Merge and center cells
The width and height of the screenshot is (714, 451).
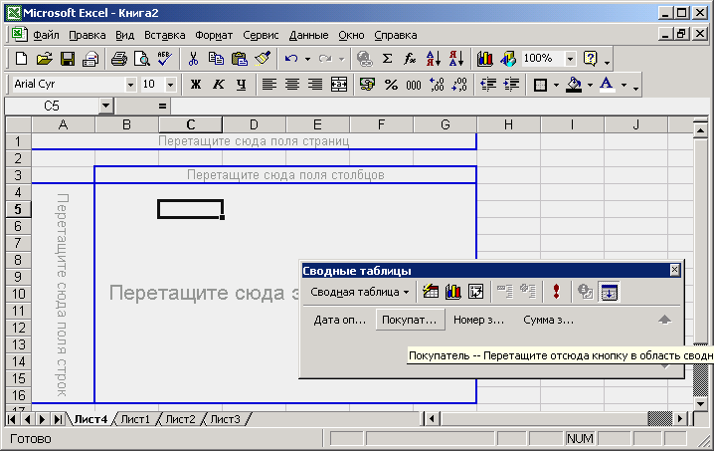tap(339, 85)
